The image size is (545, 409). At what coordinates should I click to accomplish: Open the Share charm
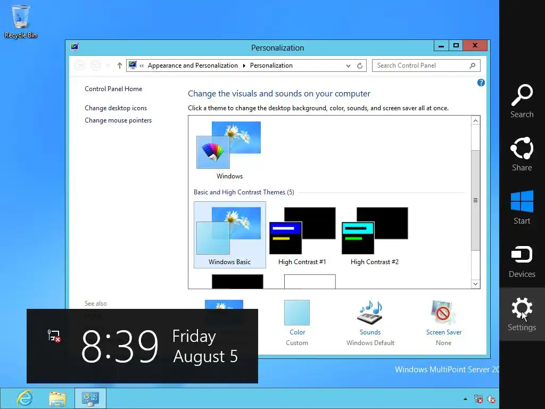coord(522,154)
